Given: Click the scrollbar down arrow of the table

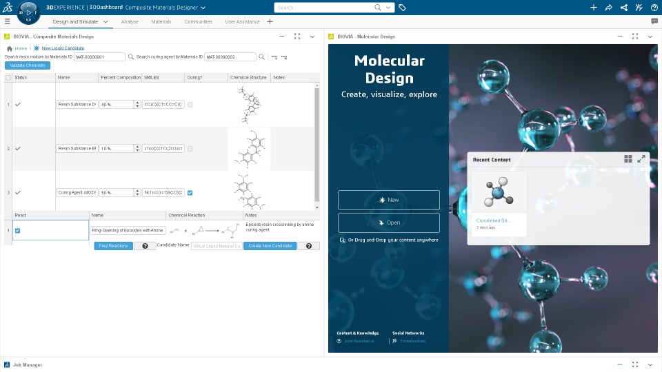Looking at the screenshot, I should point(317,207).
